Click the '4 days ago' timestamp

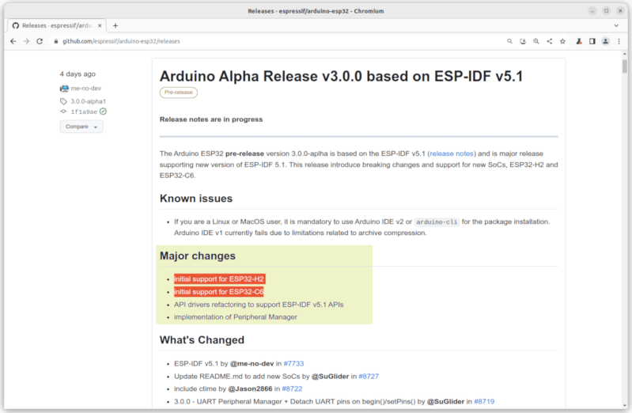(x=78, y=74)
